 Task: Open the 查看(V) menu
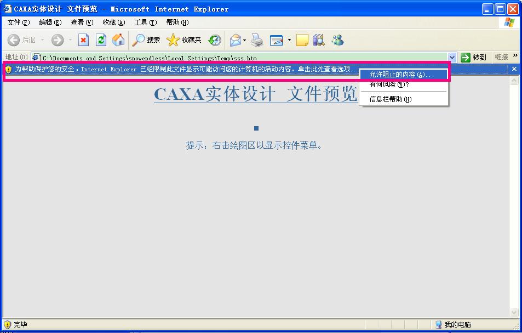point(82,22)
